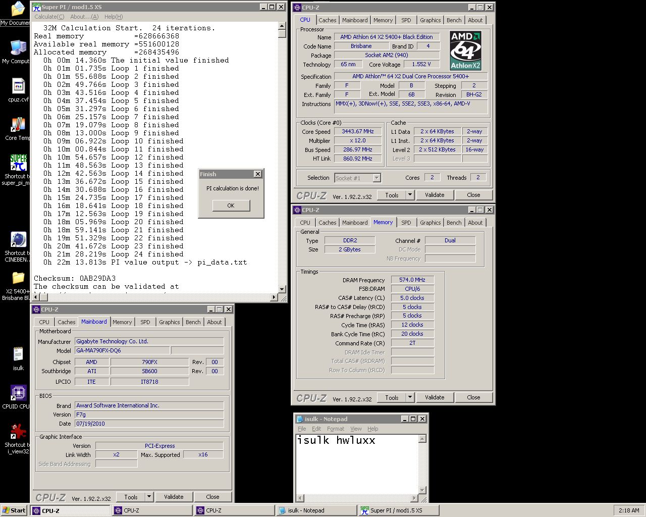Open Bench tab in top CPU-Z window
The image size is (646, 517).
pos(454,20)
